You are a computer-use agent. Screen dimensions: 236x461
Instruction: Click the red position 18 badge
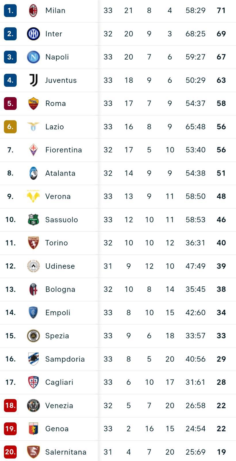[10, 405]
